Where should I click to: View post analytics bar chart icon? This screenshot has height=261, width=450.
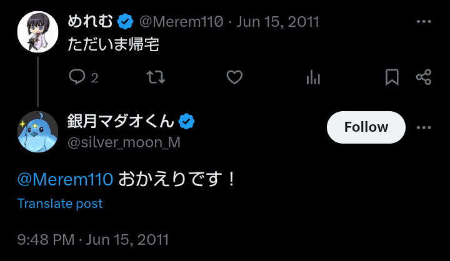313,77
